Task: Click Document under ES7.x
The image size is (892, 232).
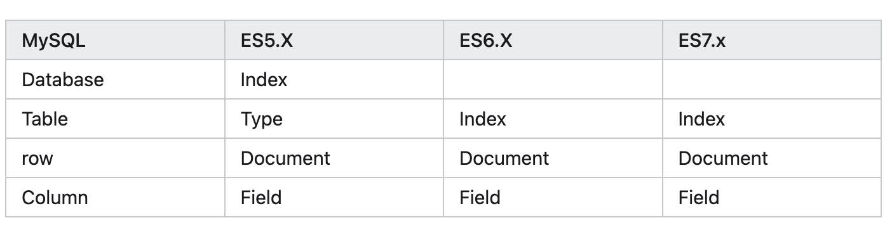Action: (x=772, y=158)
